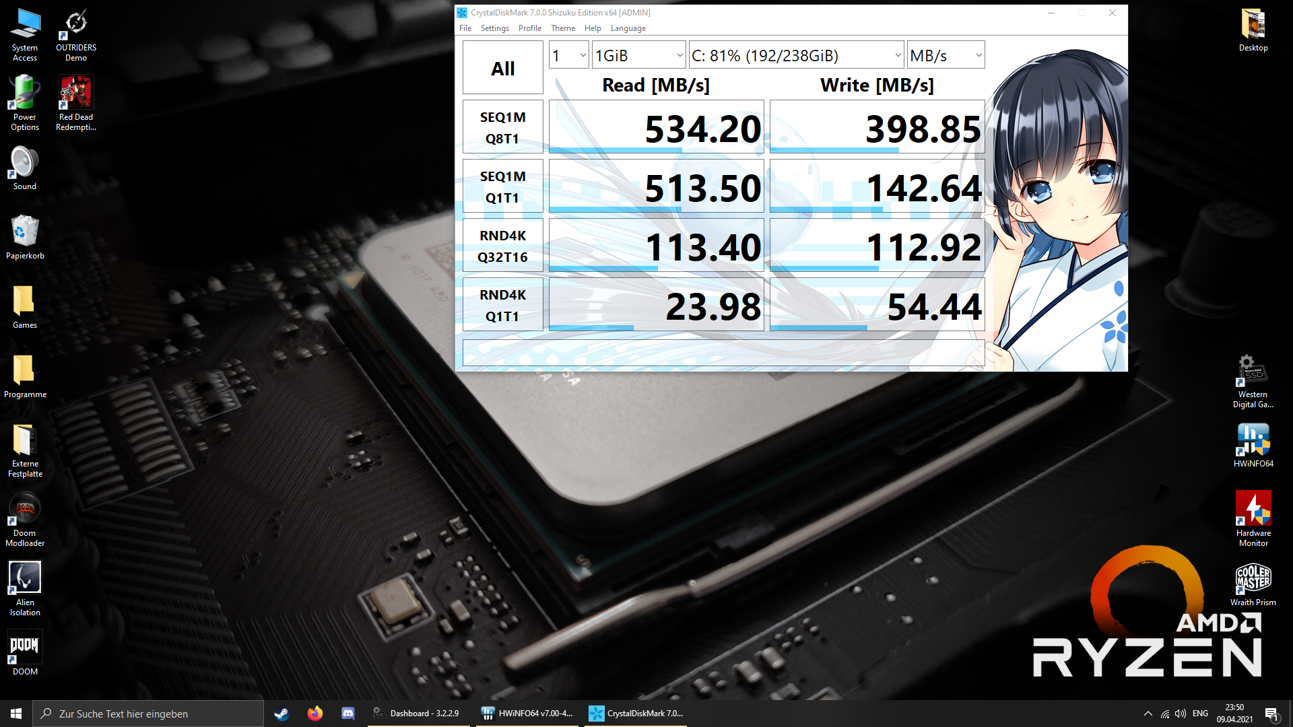Start the RND4K Q32T16 test
The width and height of the screenshot is (1293, 727).
[502, 246]
